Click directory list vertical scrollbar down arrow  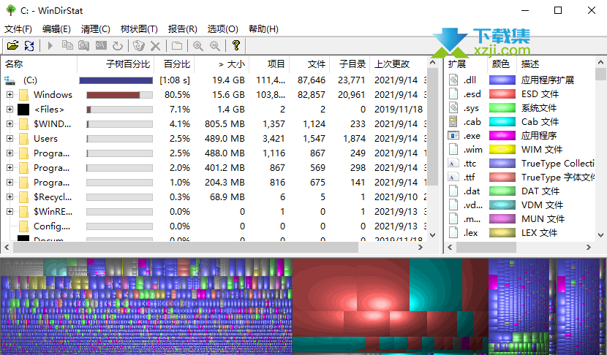coord(433,234)
